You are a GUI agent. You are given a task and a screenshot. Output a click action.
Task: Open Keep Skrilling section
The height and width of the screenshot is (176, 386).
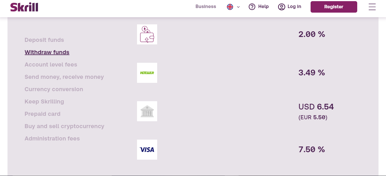(44, 101)
